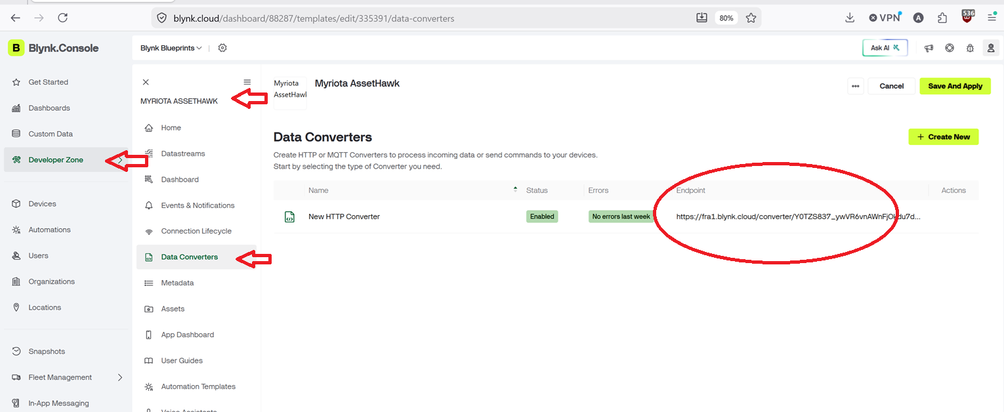Reload the page with the refresh icon

pyautogui.click(x=63, y=18)
